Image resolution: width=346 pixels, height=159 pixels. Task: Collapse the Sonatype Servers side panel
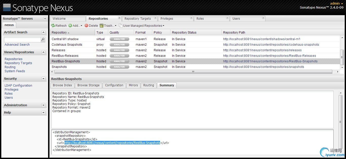coord(45,19)
